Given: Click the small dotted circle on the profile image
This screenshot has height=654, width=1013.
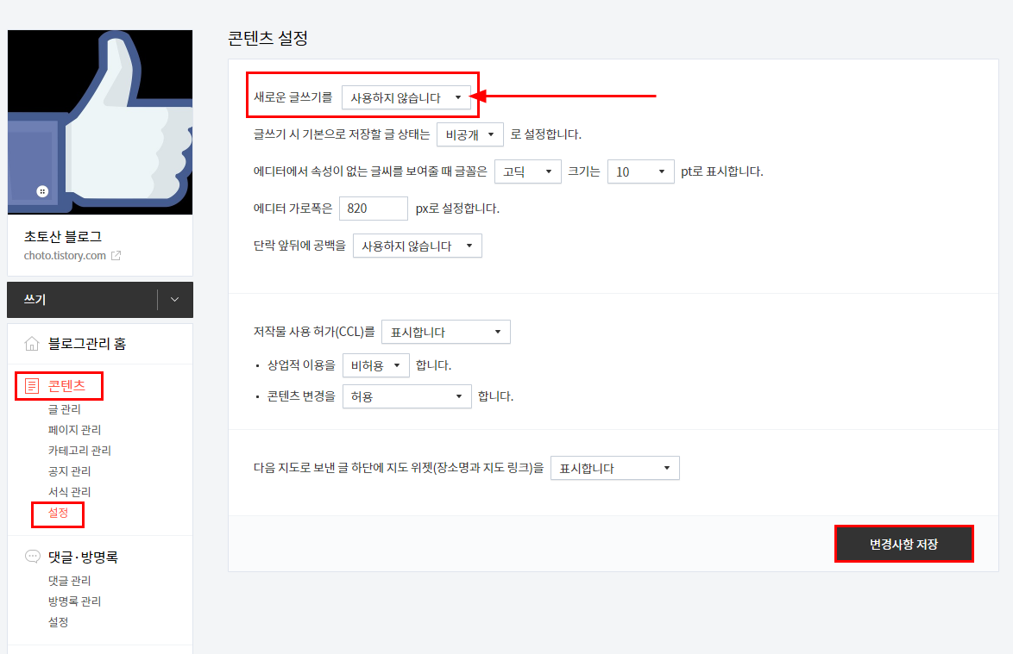Looking at the screenshot, I should coord(42,191).
